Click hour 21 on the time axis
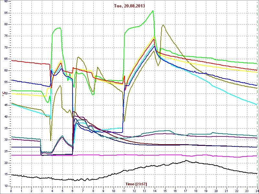The height and width of the screenshot is (194, 259). click(226, 191)
